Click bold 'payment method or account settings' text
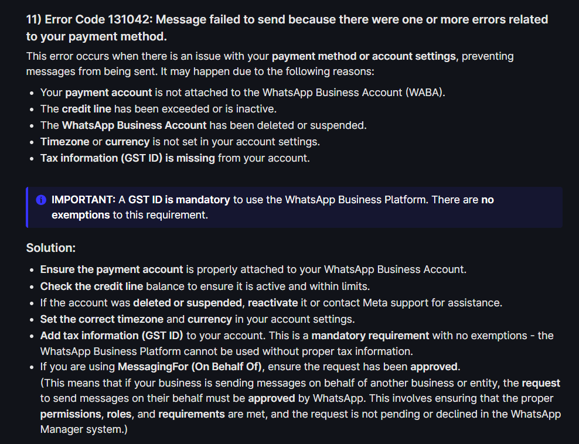Image resolution: width=579 pixels, height=444 pixels. pyautogui.click(x=364, y=56)
